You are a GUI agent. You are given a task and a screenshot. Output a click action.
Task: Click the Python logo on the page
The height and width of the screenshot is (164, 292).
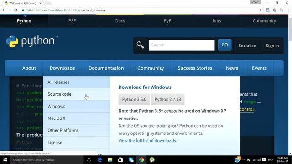click(31, 41)
